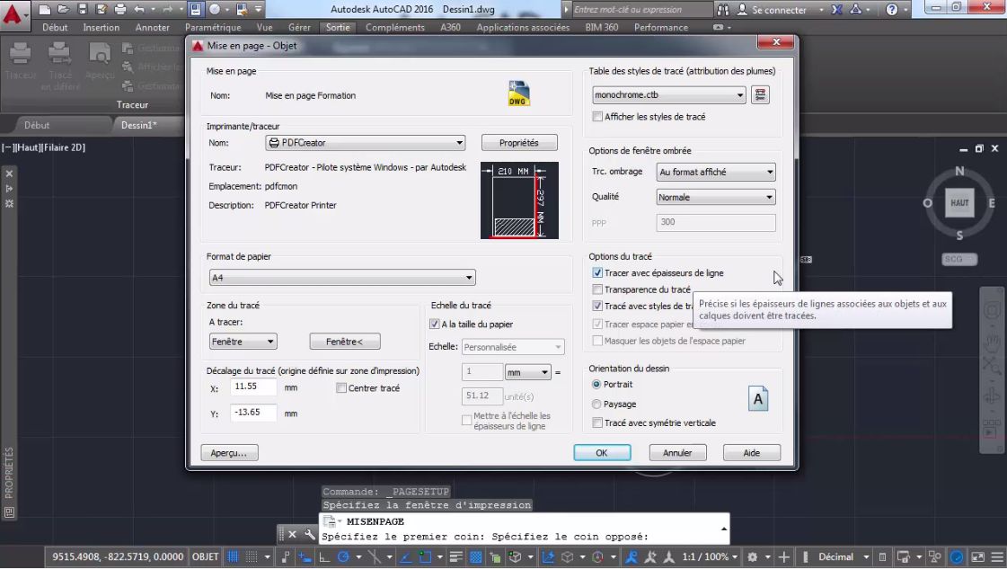This screenshot has height=569, width=1007.
Task: Toggle ortho mode icon in status bar
Action: tap(326, 556)
